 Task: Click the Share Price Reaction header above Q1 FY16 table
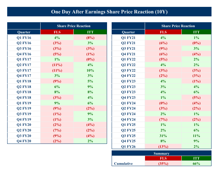tap(74, 26)
